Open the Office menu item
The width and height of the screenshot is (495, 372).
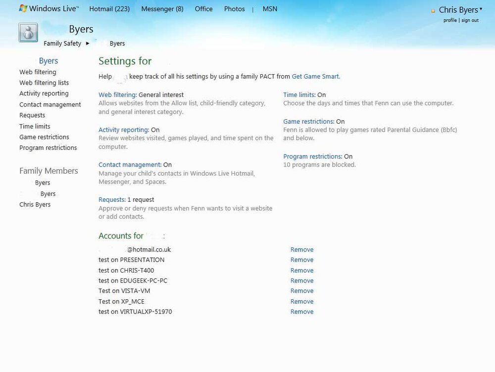(203, 9)
